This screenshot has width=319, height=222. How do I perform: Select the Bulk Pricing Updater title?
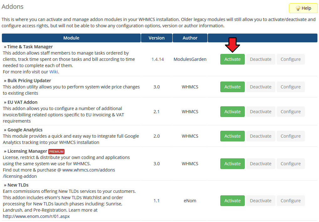(x=29, y=81)
